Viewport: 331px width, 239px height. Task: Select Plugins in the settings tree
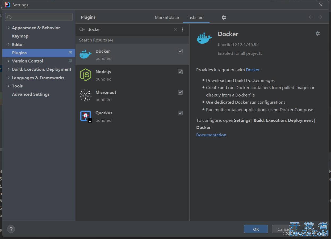tap(39, 53)
